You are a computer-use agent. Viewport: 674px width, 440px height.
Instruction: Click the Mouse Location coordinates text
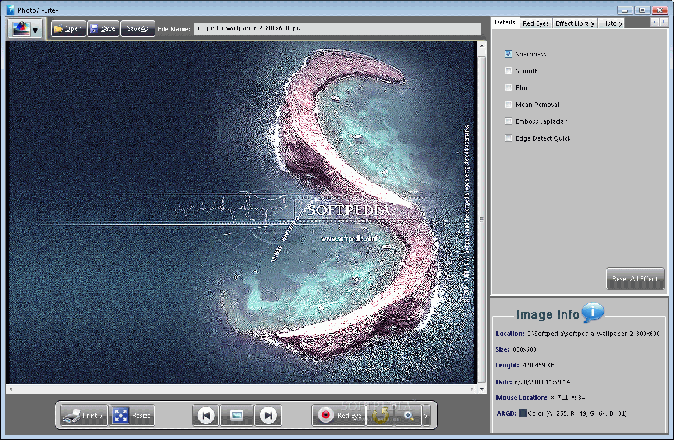567,398
